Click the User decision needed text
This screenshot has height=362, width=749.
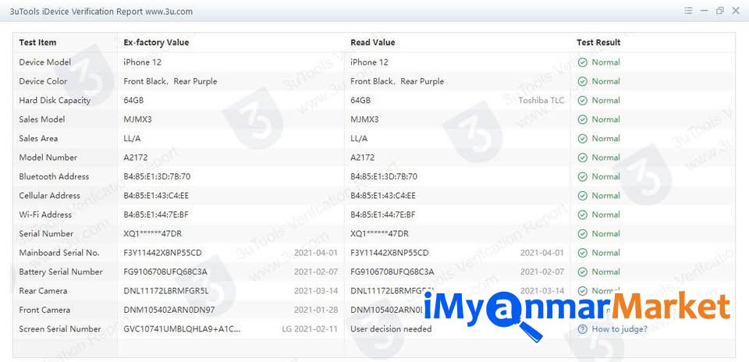pyautogui.click(x=391, y=329)
